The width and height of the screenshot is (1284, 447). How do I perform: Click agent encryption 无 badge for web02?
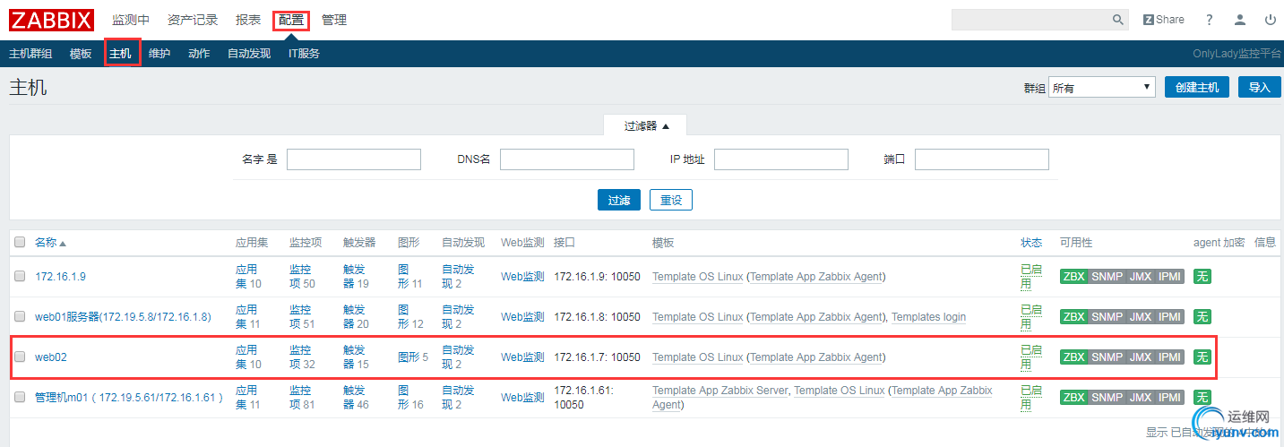[1202, 357]
